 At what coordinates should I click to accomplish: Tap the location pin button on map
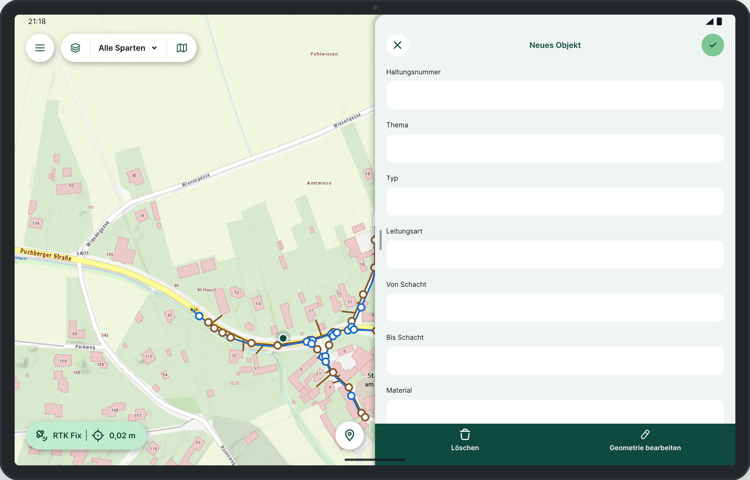click(349, 435)
